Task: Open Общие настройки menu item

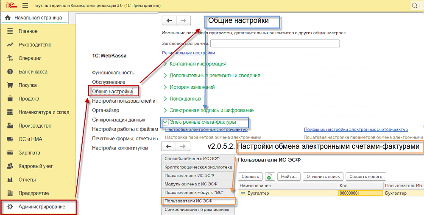Action: tap(112, 92)
